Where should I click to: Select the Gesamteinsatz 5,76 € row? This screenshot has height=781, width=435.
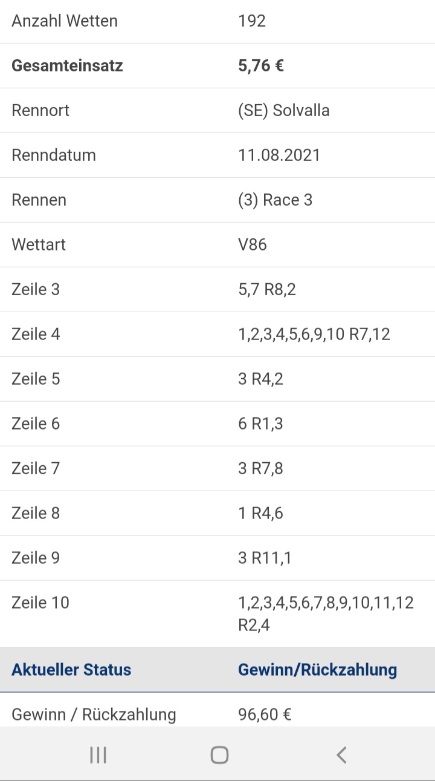(217, 66)
